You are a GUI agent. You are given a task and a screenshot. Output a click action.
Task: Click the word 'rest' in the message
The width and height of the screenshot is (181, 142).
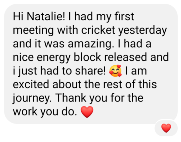pyautogui.click(x=112, y=84)
